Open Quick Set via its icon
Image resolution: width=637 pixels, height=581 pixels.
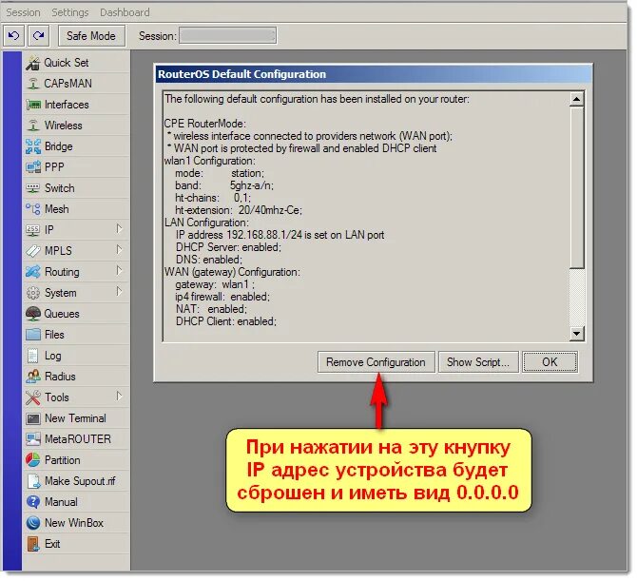(x=33, y=63)
